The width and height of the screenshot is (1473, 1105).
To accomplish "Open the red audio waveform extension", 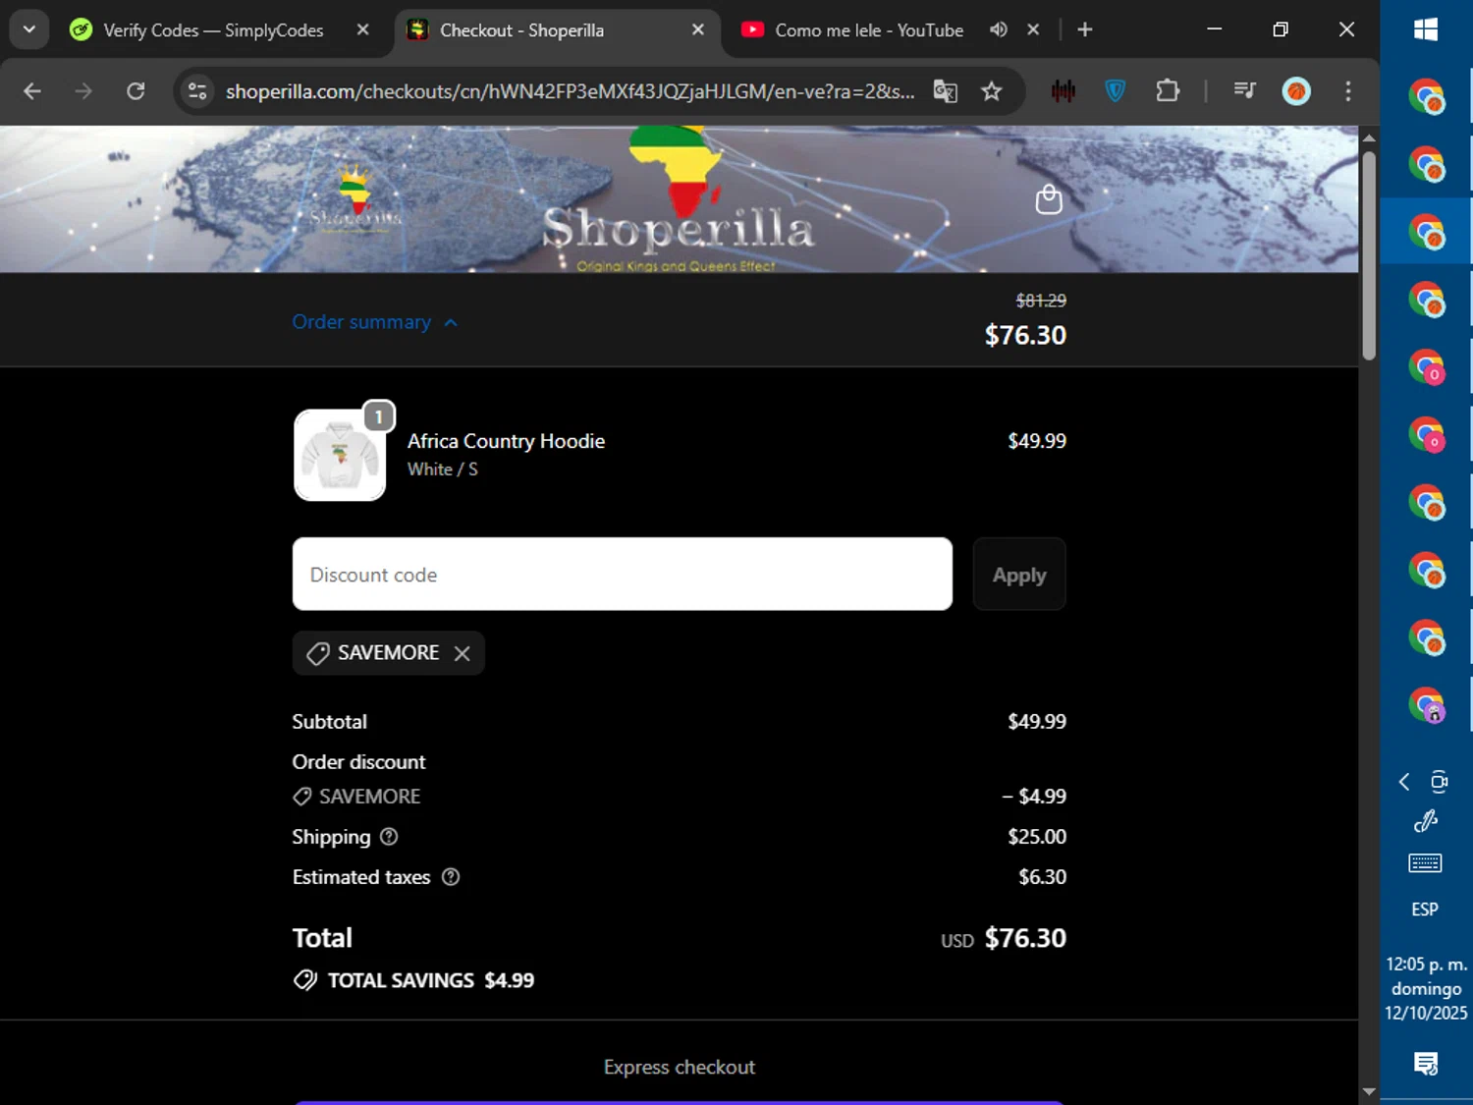I will tap(1064, 91).
